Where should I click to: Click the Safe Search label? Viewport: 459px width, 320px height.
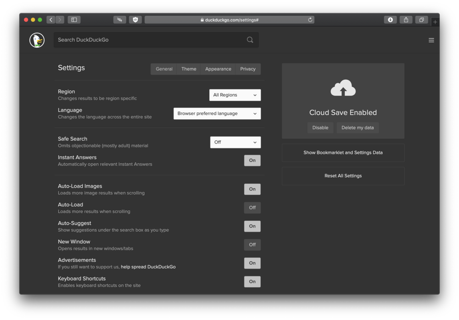pyautogui.click(x=73, y=139)
